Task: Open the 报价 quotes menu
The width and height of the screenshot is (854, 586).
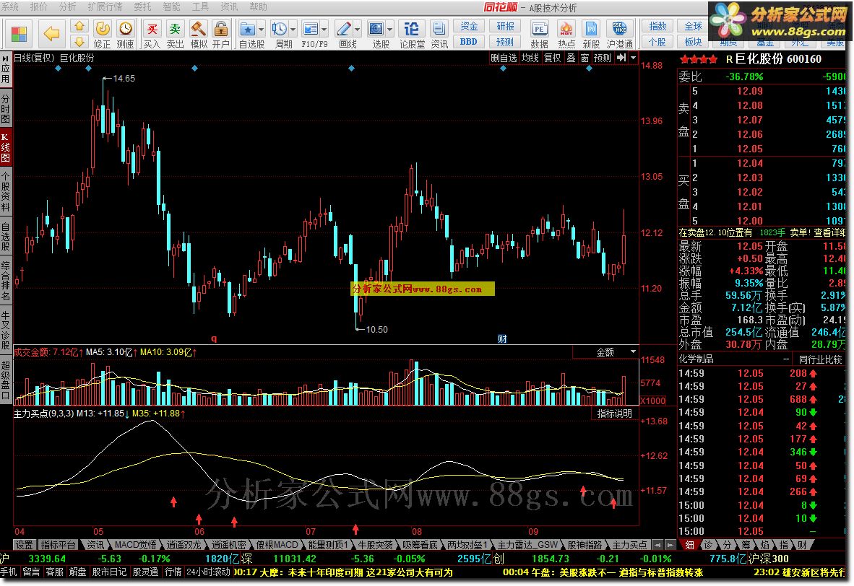Action: click(x=39, y=6)
